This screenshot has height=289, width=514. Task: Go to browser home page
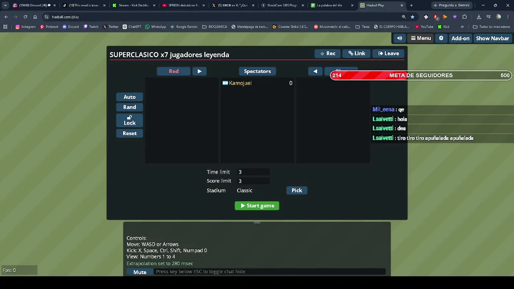(35, 17)
